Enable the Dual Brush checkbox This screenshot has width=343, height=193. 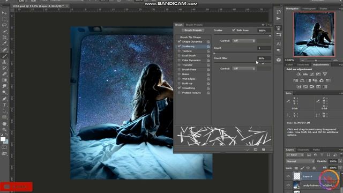click(179, 56)
